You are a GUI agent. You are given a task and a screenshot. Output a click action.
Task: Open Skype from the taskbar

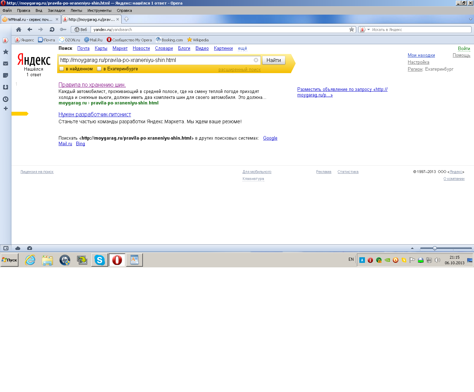coord(100,260)
